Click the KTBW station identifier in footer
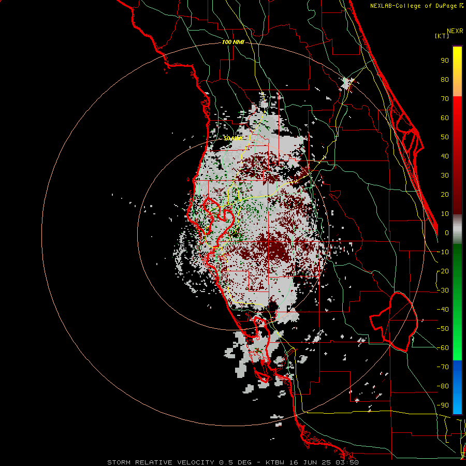Viewport: 466px width, 466px height. point(276,462)
